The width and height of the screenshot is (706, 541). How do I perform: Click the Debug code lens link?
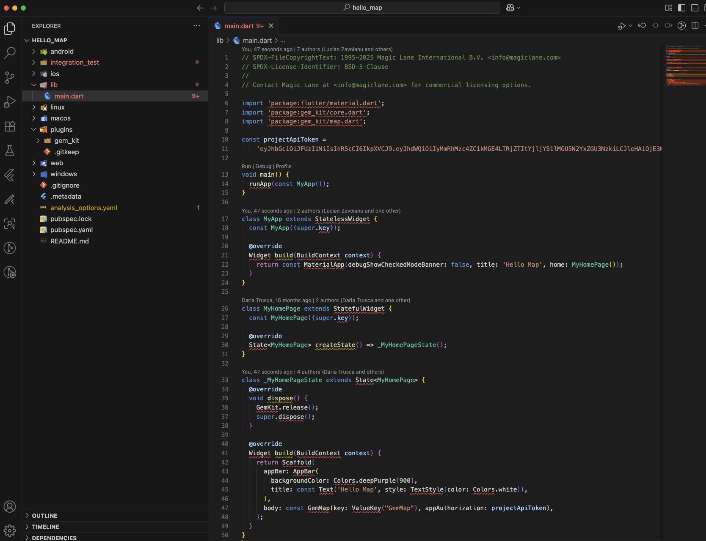(x=263, y=167)
